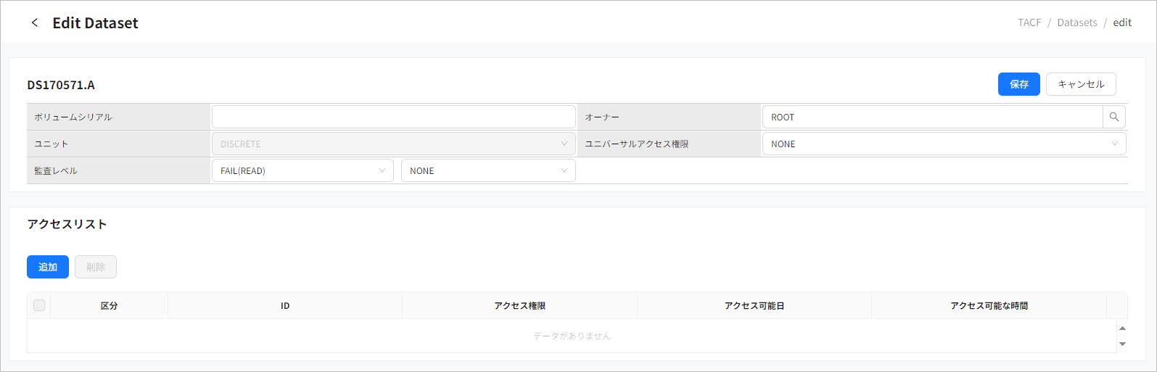The image size is (1157, 372).
Task: Select the アクセス可能日 column header
Action: [x=754, y=306]
